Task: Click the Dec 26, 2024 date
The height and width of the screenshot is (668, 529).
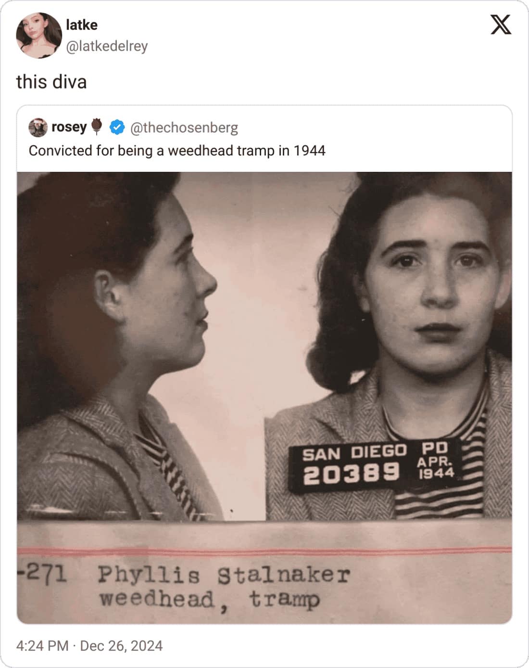Action: point(121,645)
